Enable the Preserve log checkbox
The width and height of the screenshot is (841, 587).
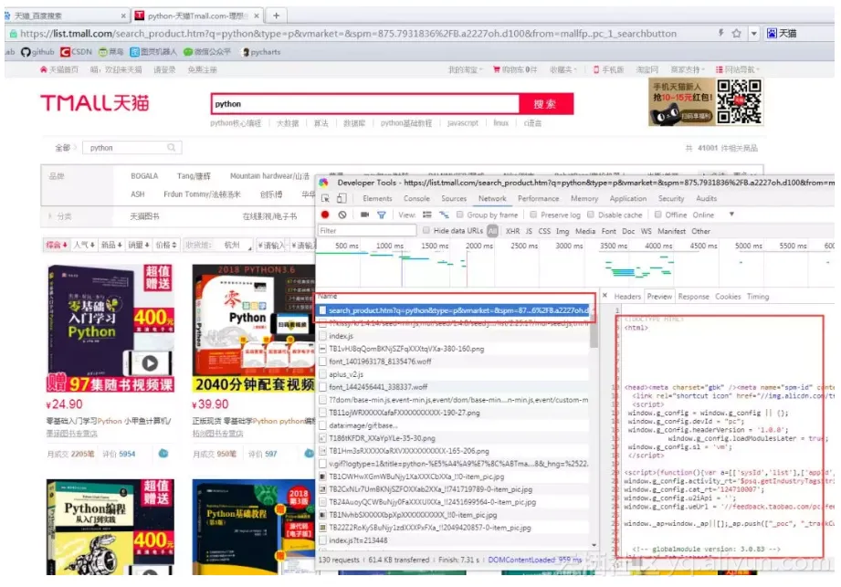click(x=533, y=215)
